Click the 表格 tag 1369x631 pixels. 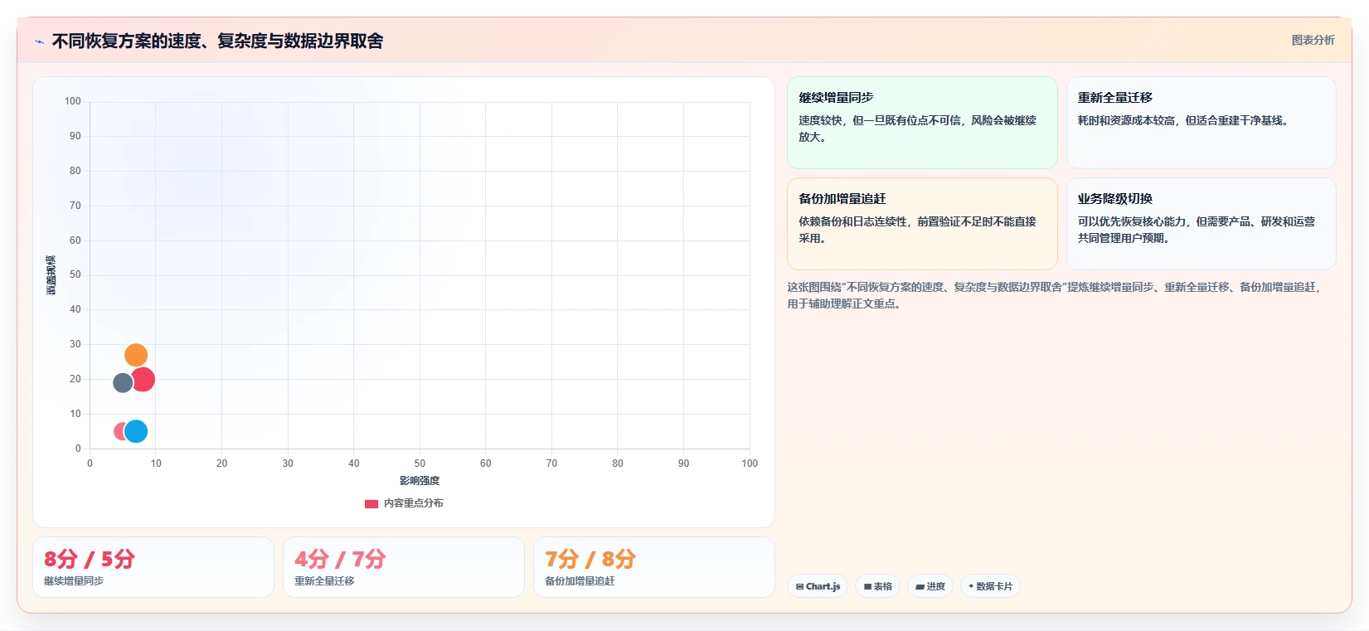click(877, 586)
